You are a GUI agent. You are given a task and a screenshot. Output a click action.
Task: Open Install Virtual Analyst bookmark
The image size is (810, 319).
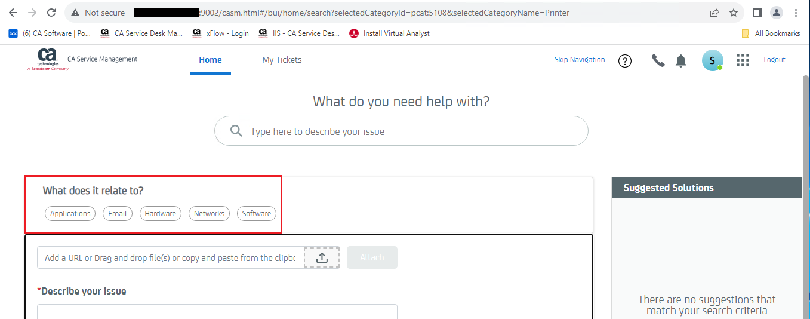click(x=390, y=33)
